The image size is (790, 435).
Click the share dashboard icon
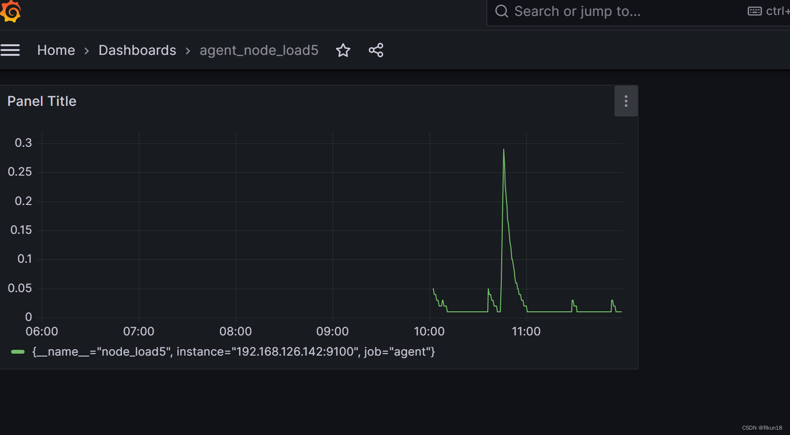[376, 50]
